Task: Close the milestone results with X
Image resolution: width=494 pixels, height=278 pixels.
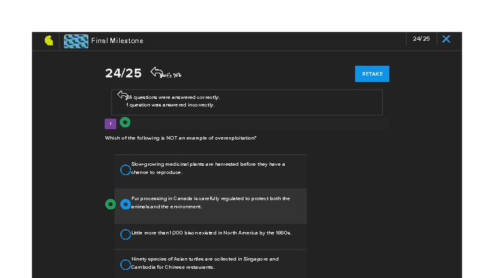Action: pyautogui.click(x=446, y=39)
